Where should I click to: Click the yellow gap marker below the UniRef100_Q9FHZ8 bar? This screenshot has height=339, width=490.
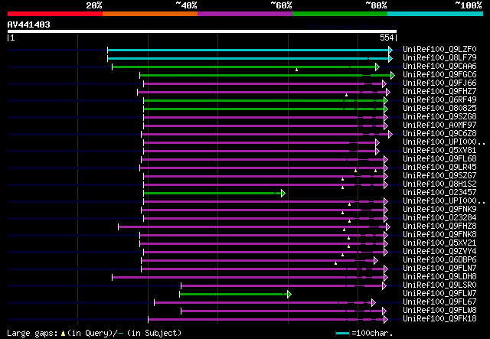point(344,230)
